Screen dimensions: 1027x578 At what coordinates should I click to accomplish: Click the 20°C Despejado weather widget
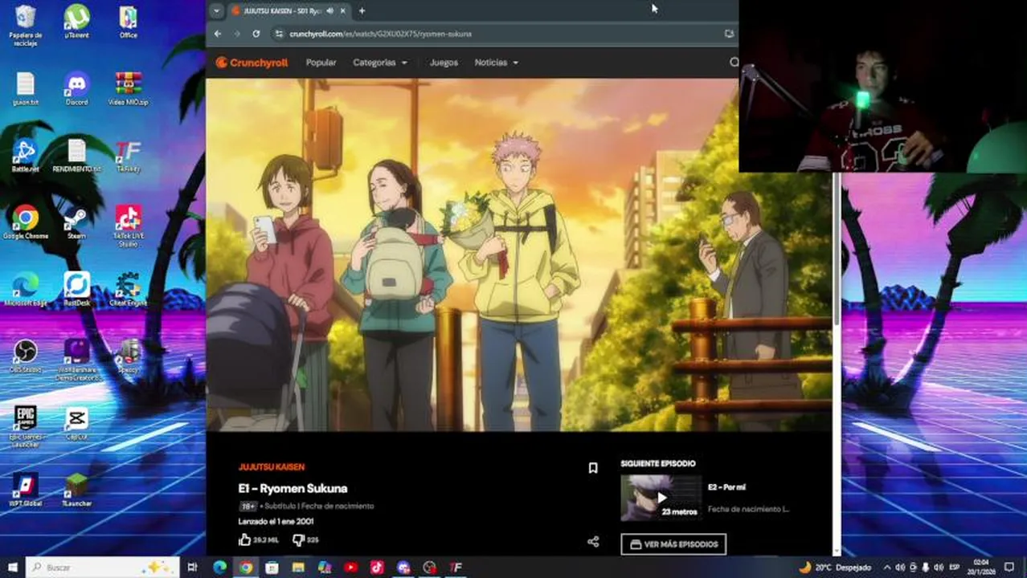835,568
